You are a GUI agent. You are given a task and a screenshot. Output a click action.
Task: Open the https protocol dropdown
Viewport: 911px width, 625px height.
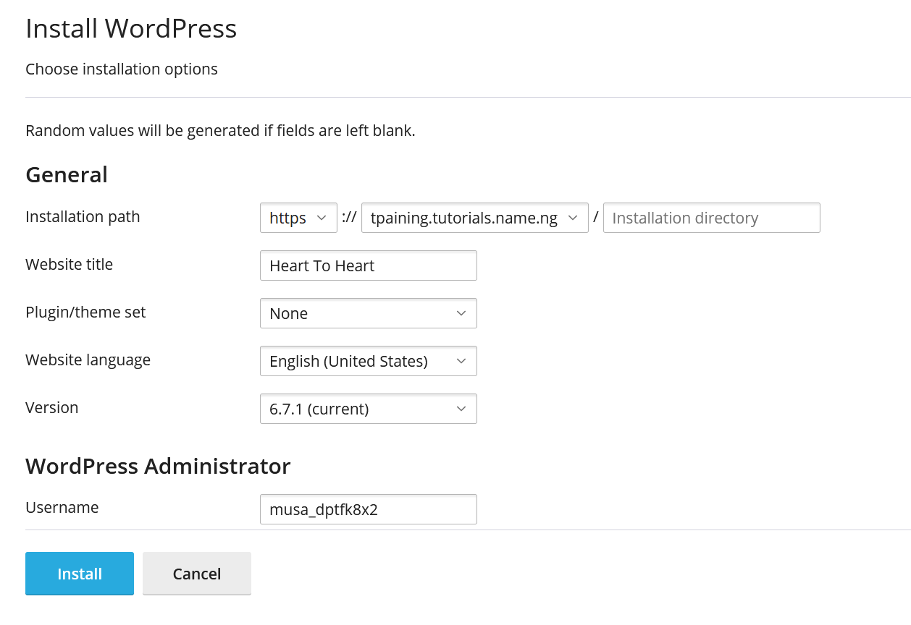[x=298, y=218]
